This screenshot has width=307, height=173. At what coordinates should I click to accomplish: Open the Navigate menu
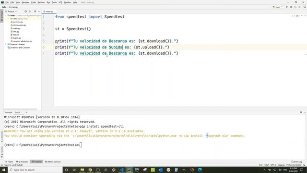click(25, 2)
